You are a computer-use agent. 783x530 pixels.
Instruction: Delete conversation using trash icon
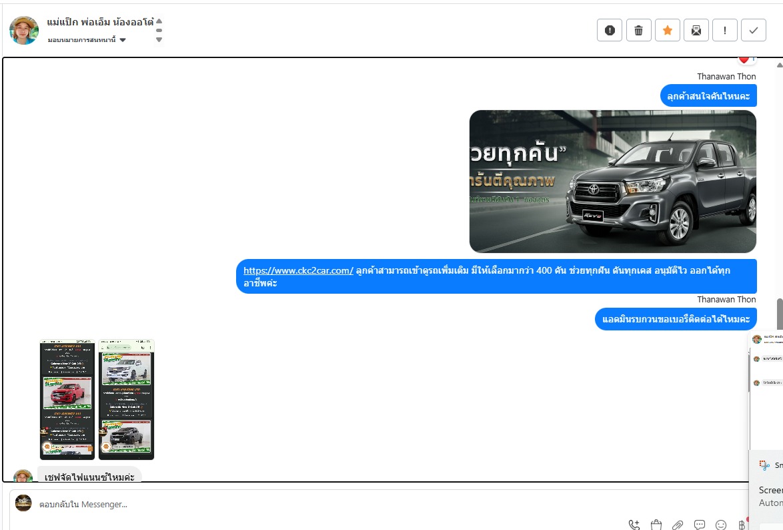tap(638, 31)
